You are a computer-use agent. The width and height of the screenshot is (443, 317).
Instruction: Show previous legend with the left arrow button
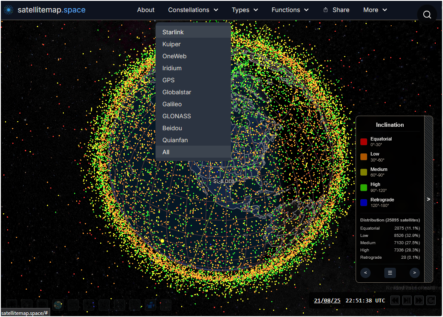click(x=365, y=272)
